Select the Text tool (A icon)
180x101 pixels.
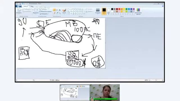[60, 10]
